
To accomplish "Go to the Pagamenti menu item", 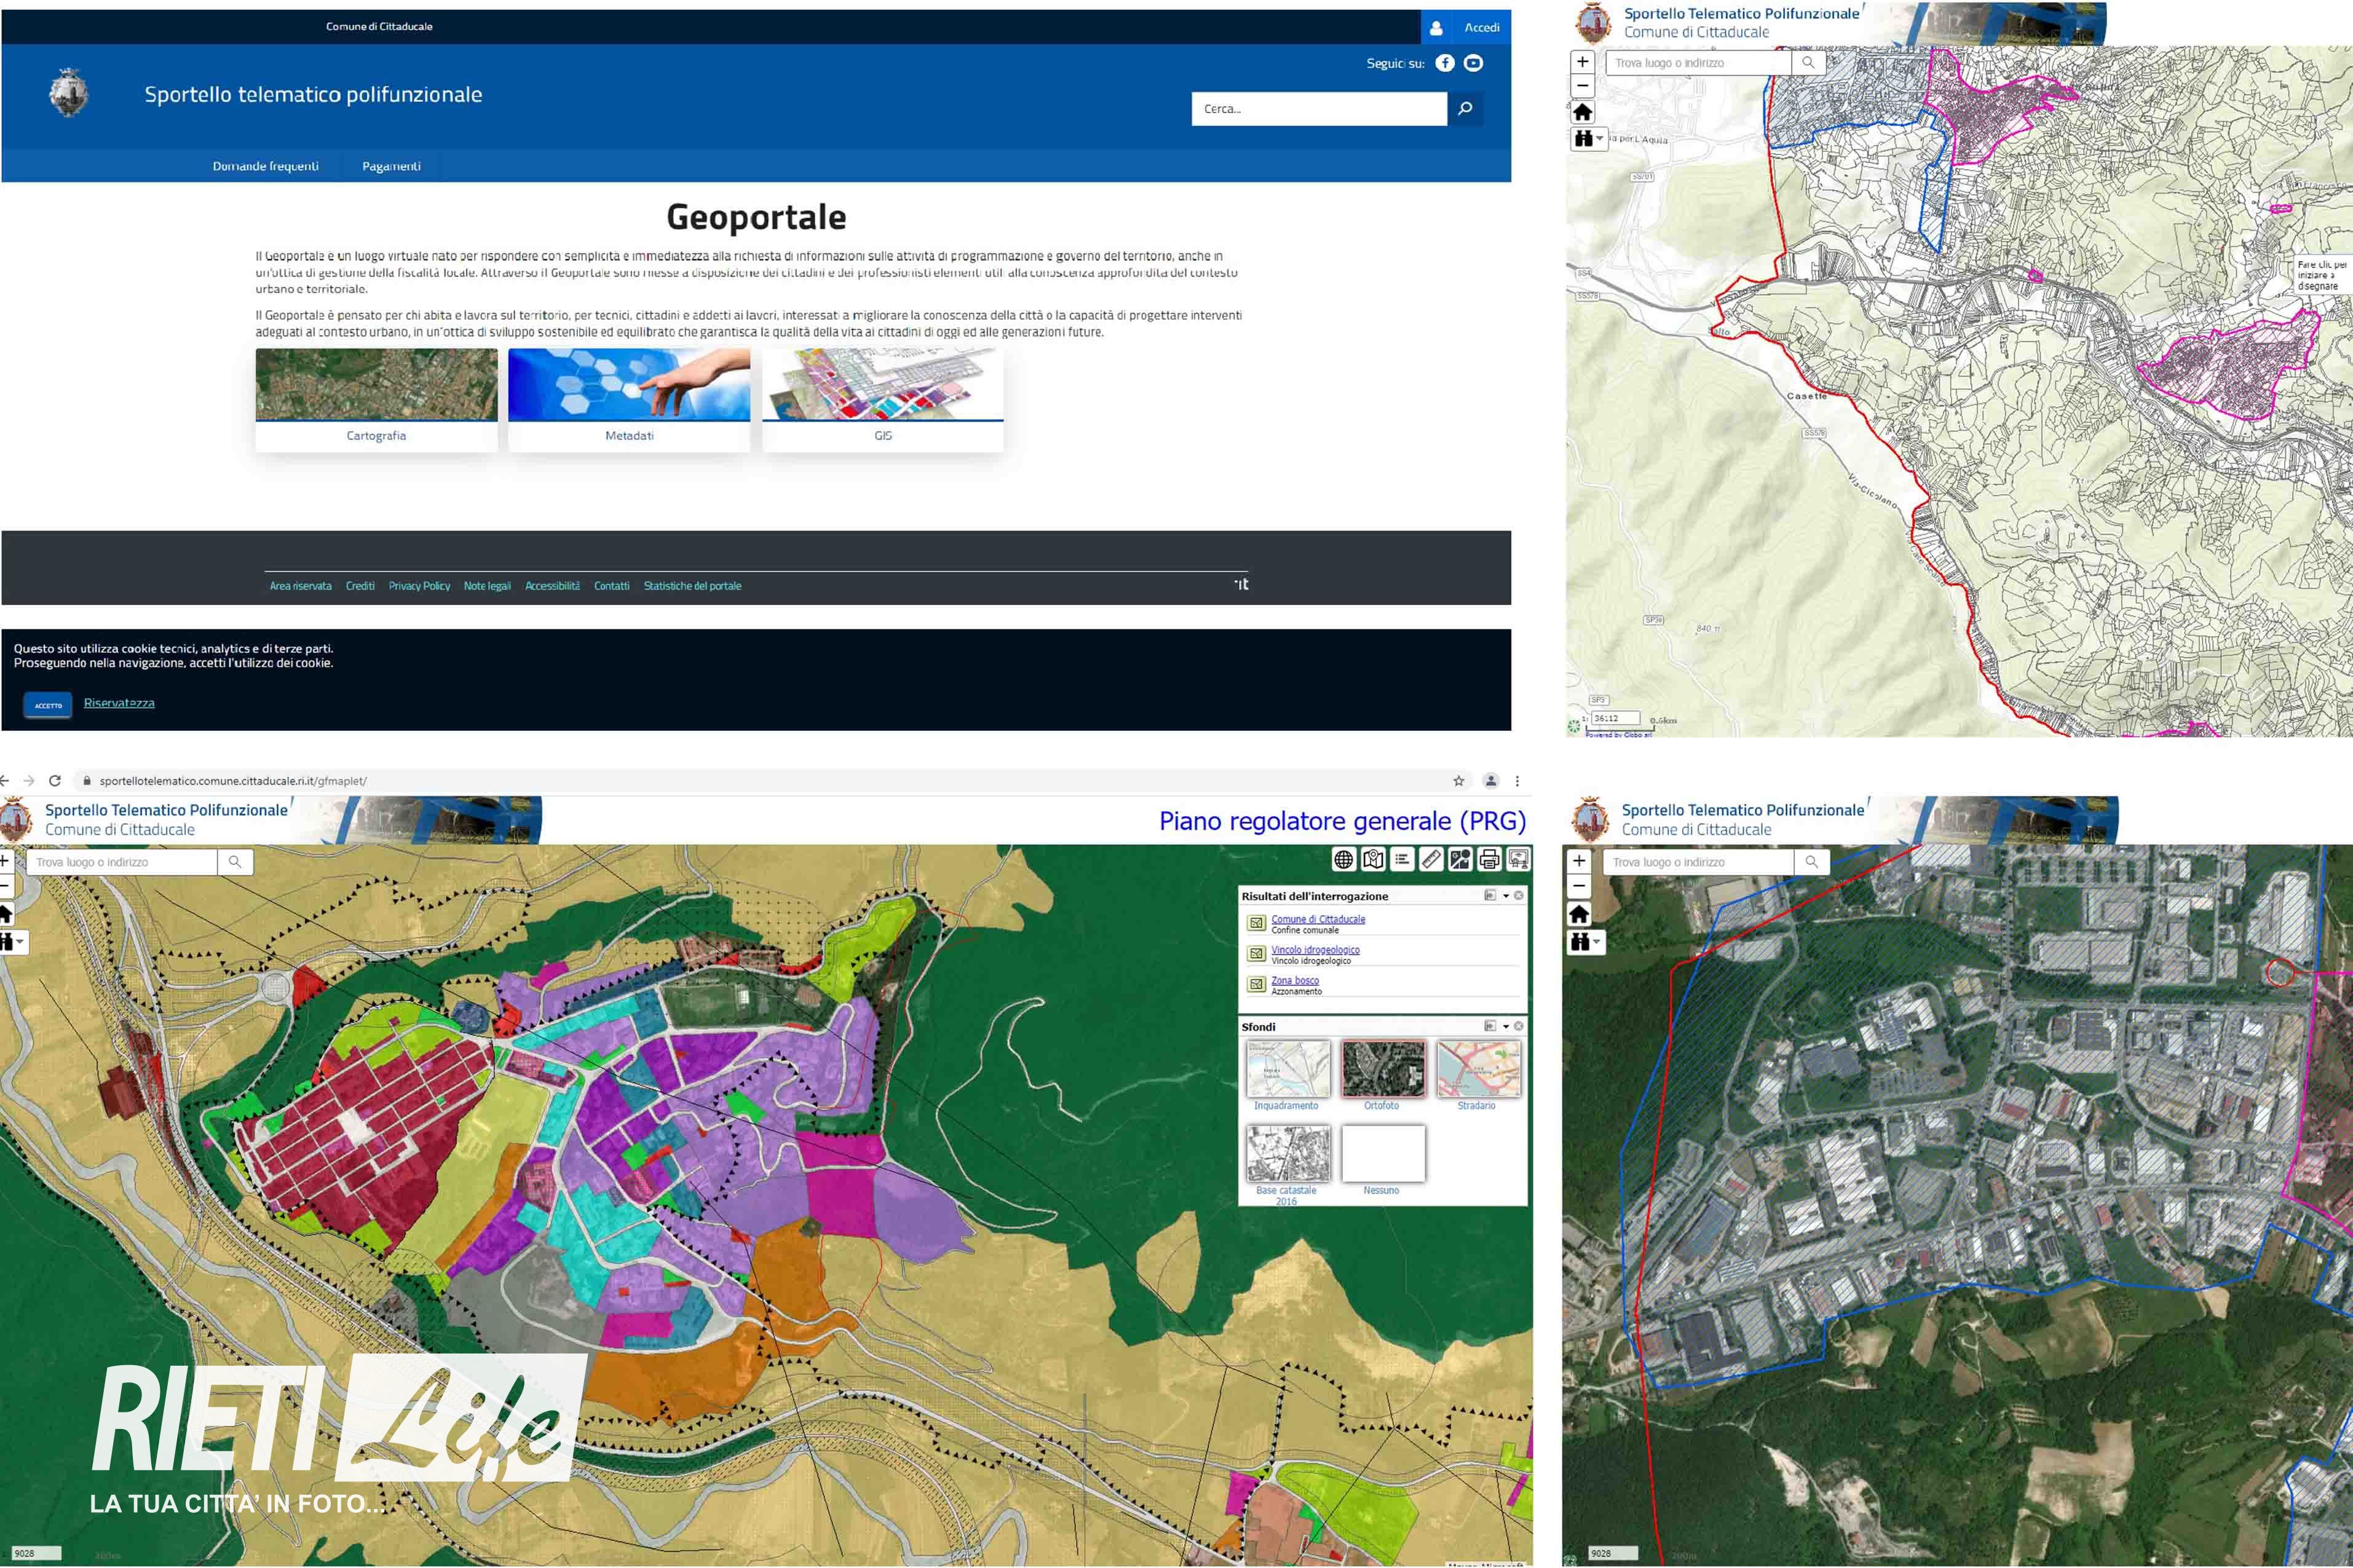I will [x=391, y=166].
